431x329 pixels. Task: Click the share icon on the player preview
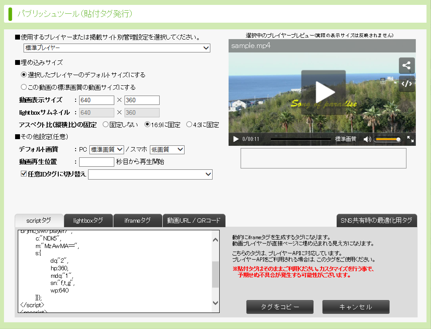click(407, 65)
